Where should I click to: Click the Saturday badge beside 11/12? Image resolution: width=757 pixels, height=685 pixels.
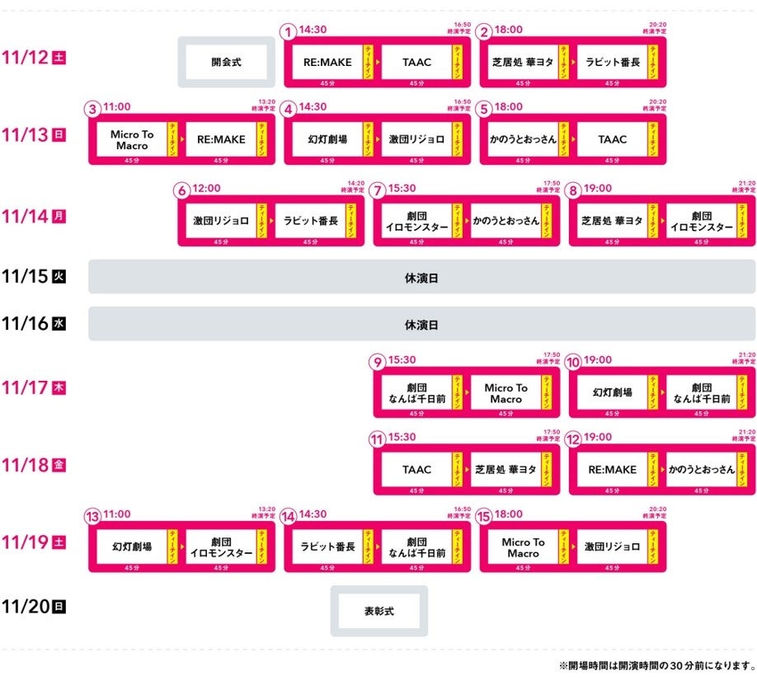coord(59,58)
